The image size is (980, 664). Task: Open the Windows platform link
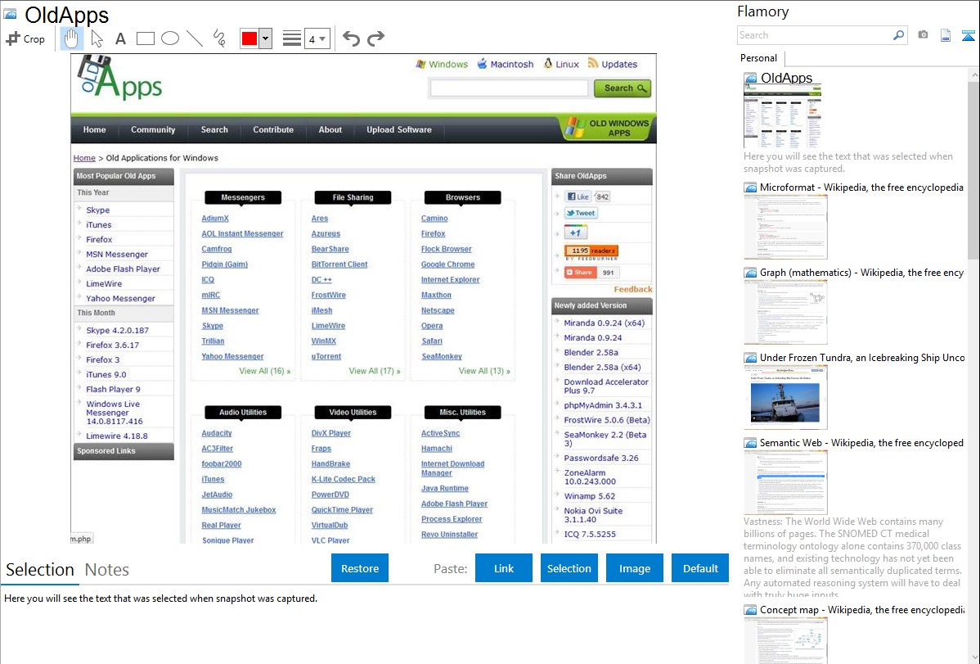pos(442,64)
